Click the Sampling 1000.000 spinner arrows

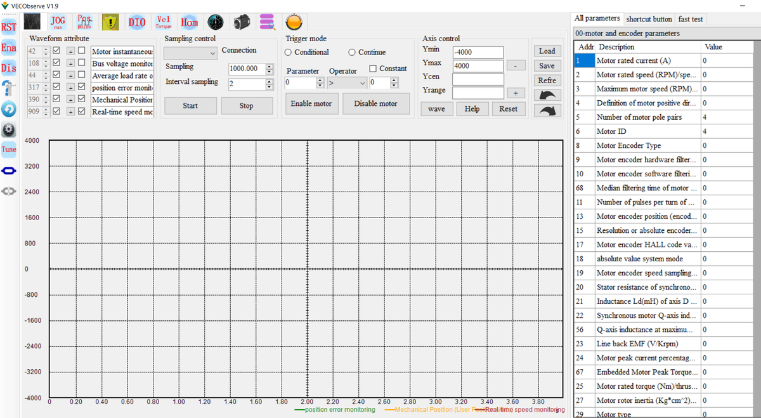[270, 69]
